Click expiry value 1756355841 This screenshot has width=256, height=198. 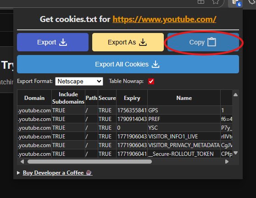132,110
